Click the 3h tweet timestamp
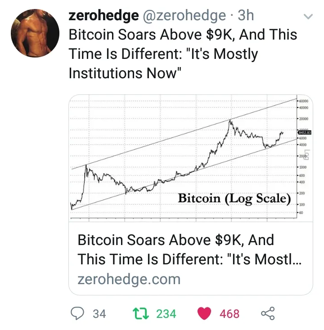Screen dimensions: 324x330 [246, 15]
